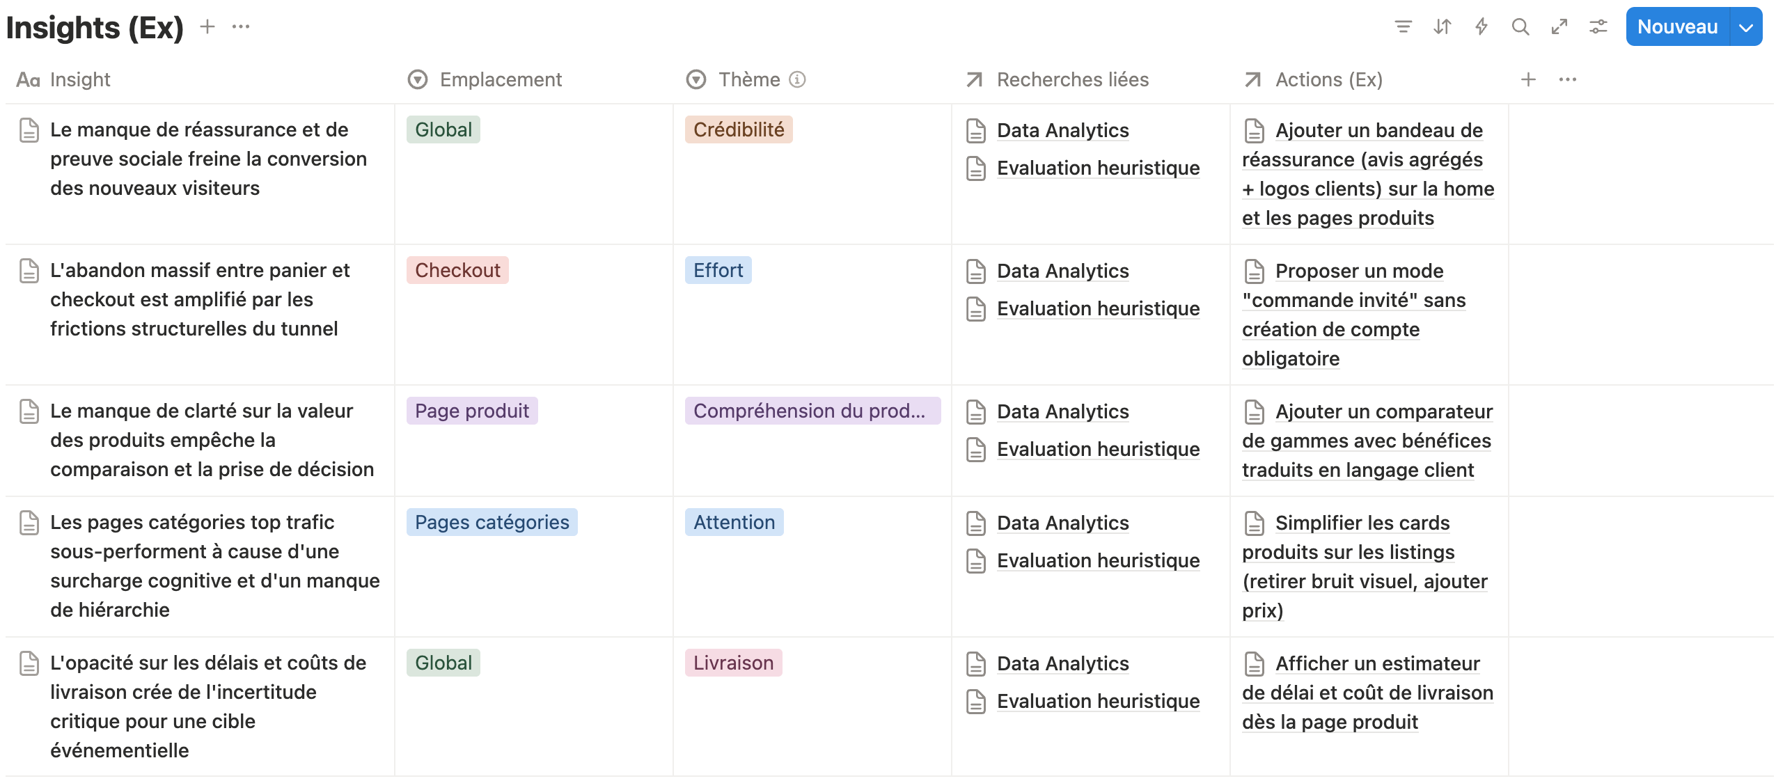
Task: Add a new view next to title
Action: click(207, 27)
